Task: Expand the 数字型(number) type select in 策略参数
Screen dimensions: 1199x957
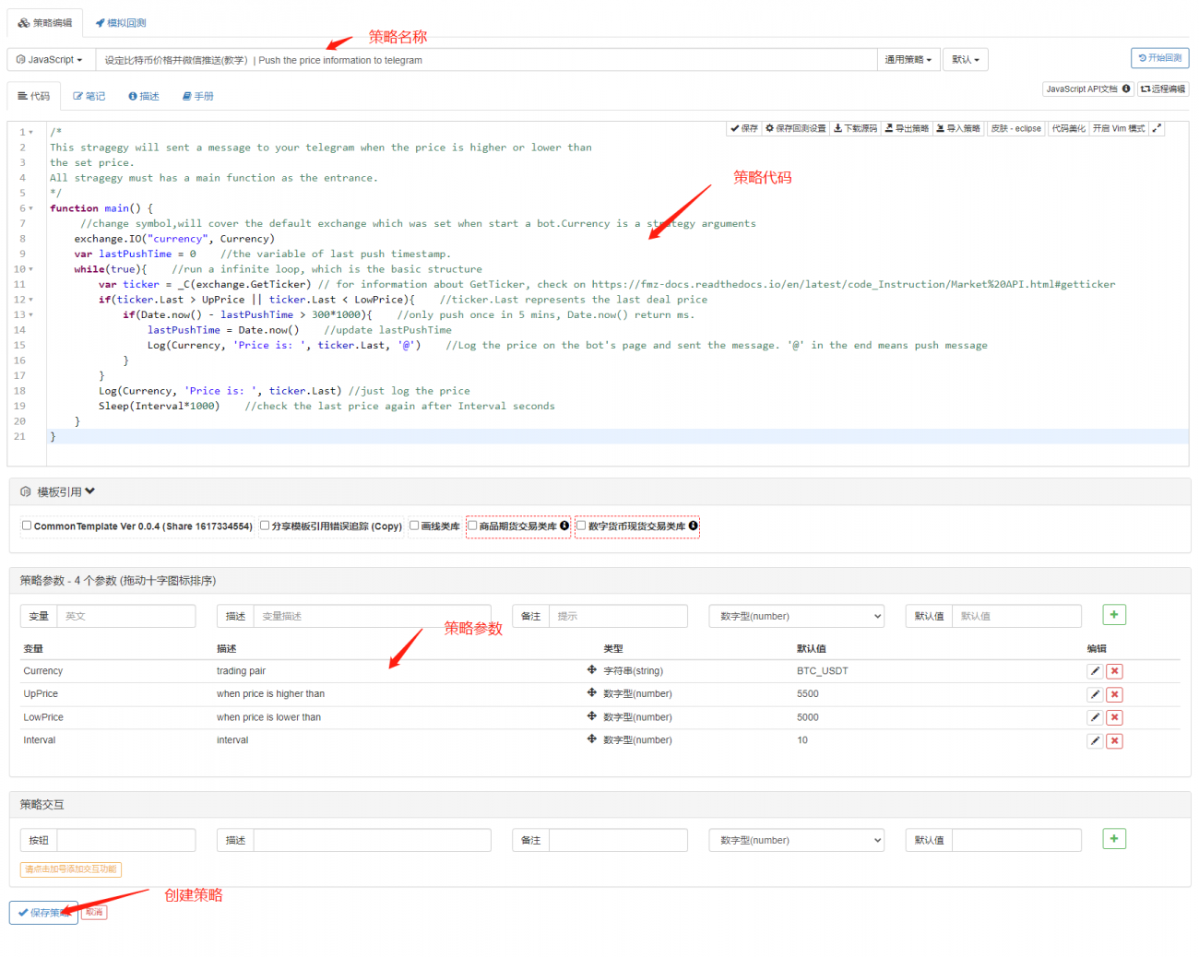Action: 796,616
